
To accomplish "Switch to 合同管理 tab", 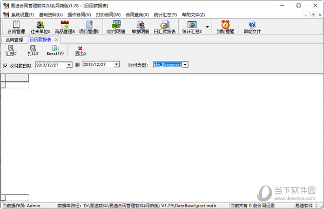I will (x=14, y=40).
